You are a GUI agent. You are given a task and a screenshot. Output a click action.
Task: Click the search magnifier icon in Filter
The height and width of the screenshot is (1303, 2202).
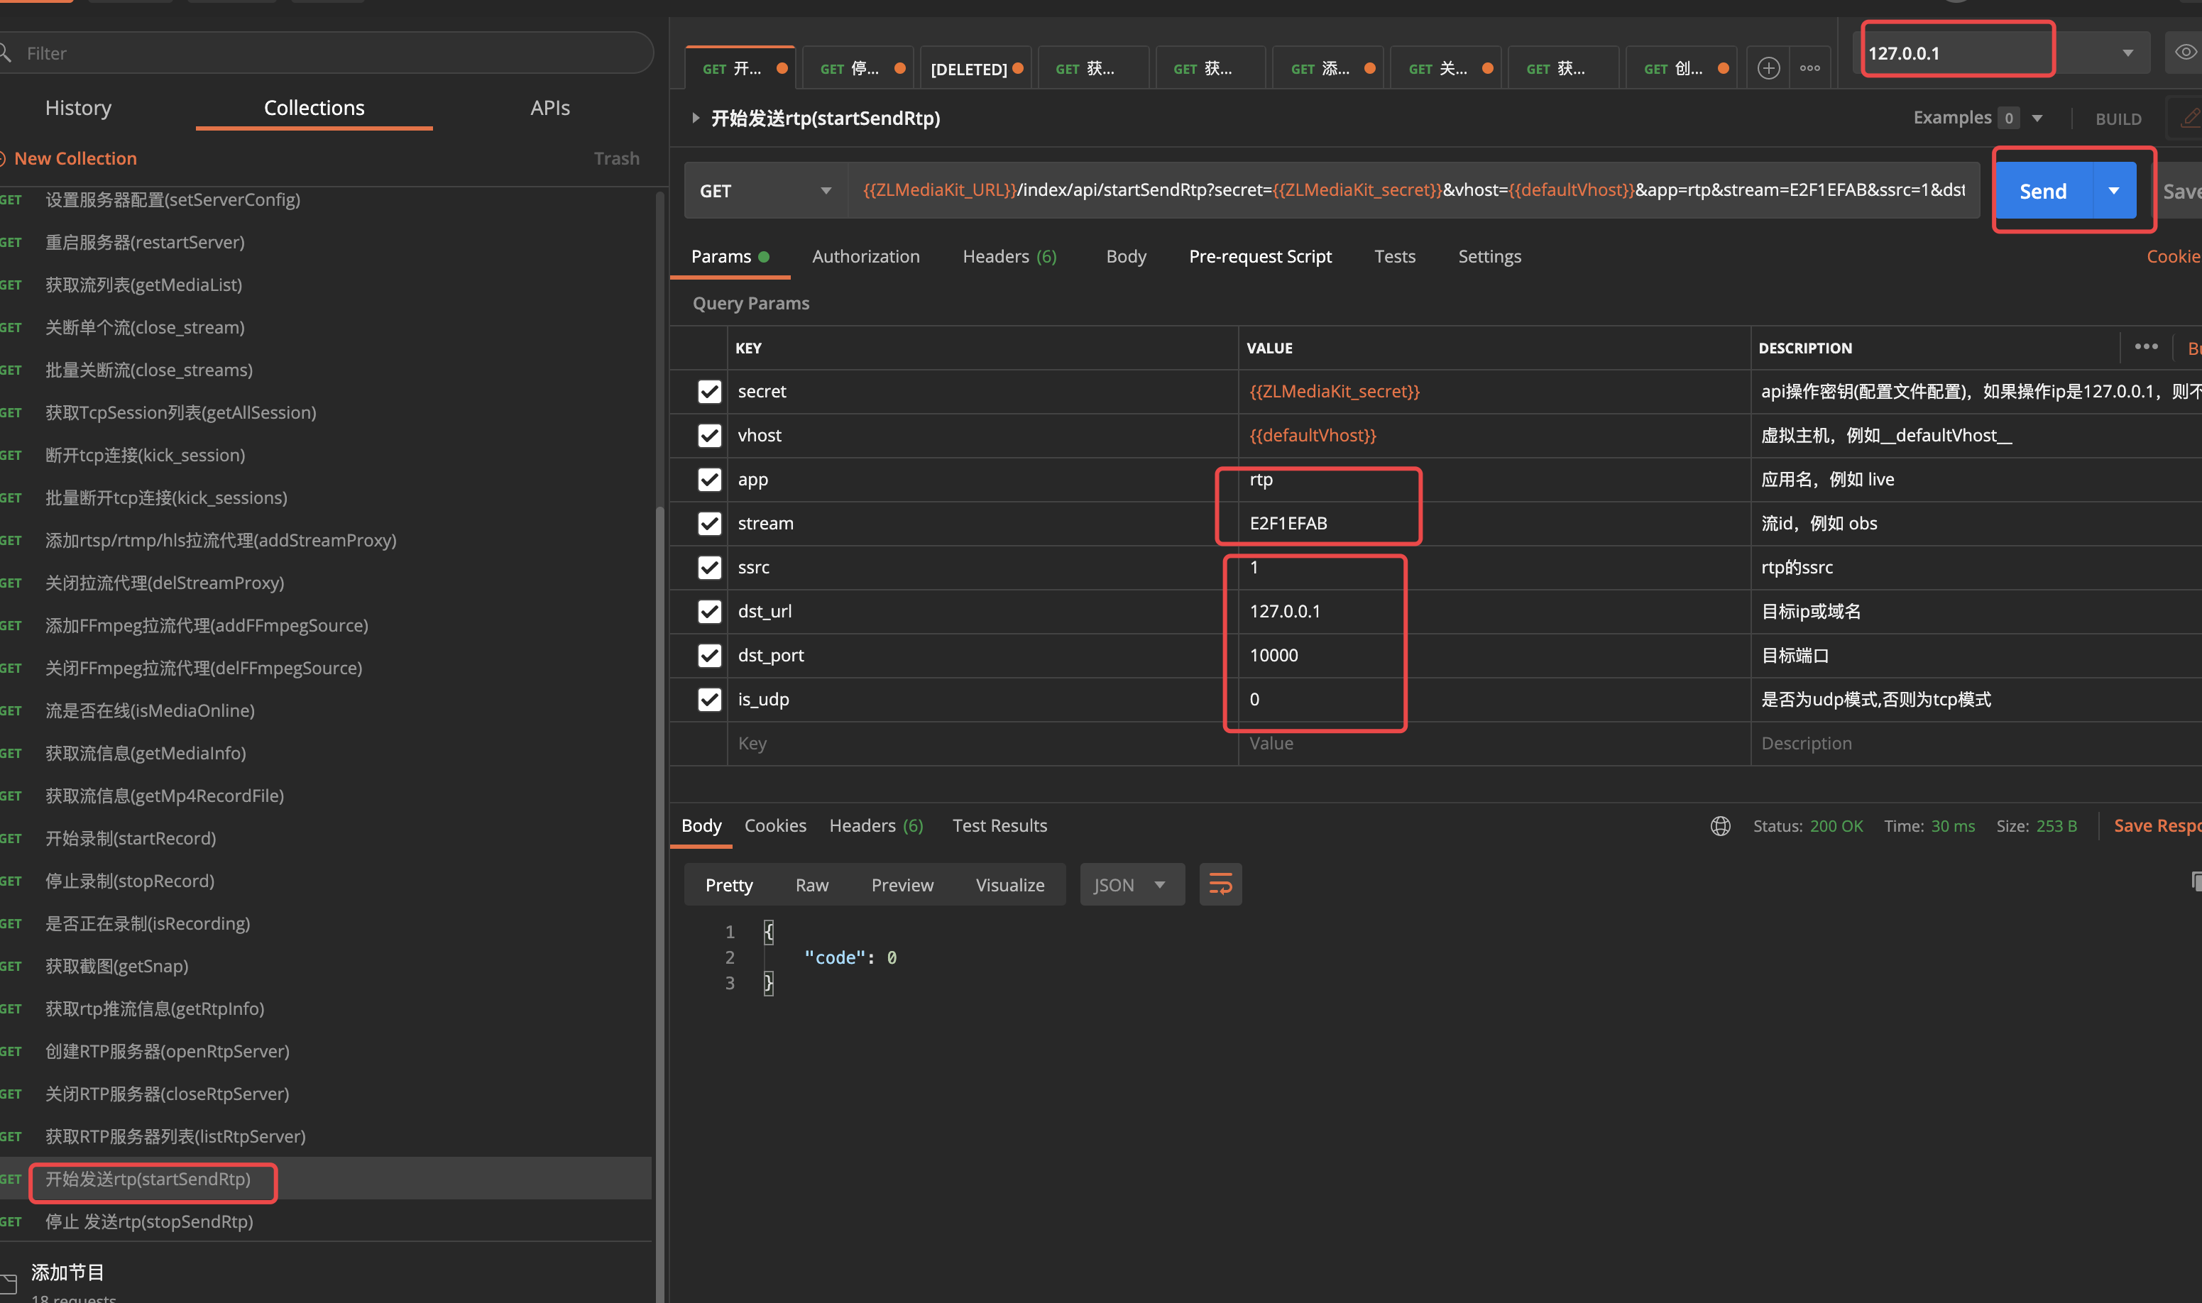pyautogui.click(x=5, y=53)
